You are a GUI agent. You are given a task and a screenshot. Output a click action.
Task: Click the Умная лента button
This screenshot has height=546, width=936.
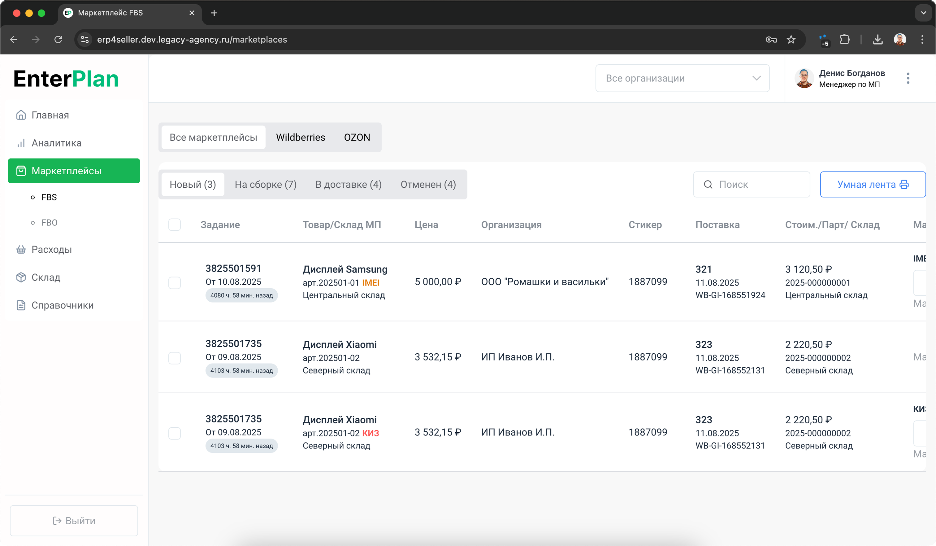[x=873, y=184]
